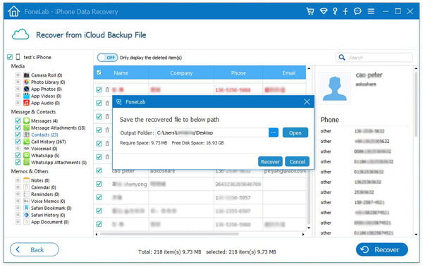Click the large Recover button at bottom
This screenshot has height=267, width=423.
pos(381,249)
